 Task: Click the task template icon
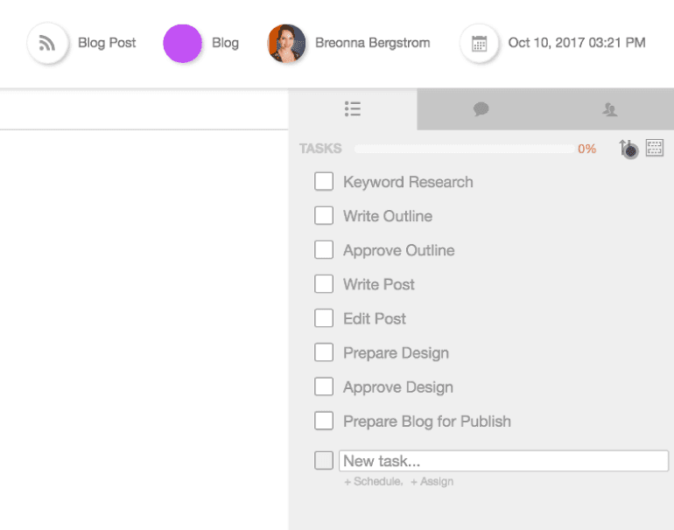click(655, 148)
